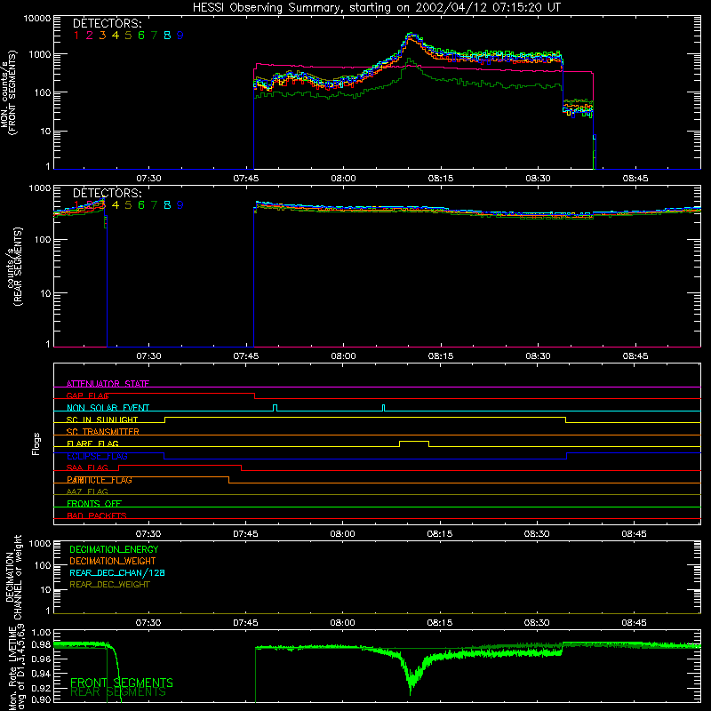Click the Flags vertical axis title
This screenshot has height=711, width=711.
(x=36, y=443)
